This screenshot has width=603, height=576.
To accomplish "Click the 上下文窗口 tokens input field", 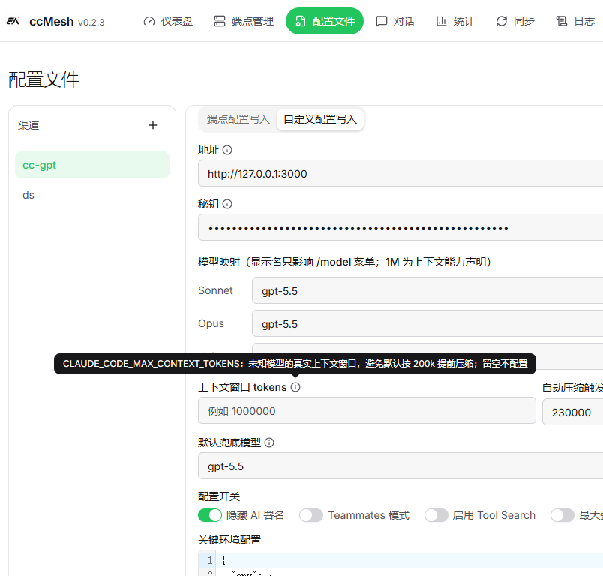I will [367, 411].
